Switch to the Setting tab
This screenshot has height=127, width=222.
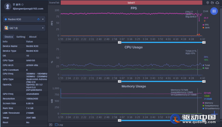coord(21,37)
